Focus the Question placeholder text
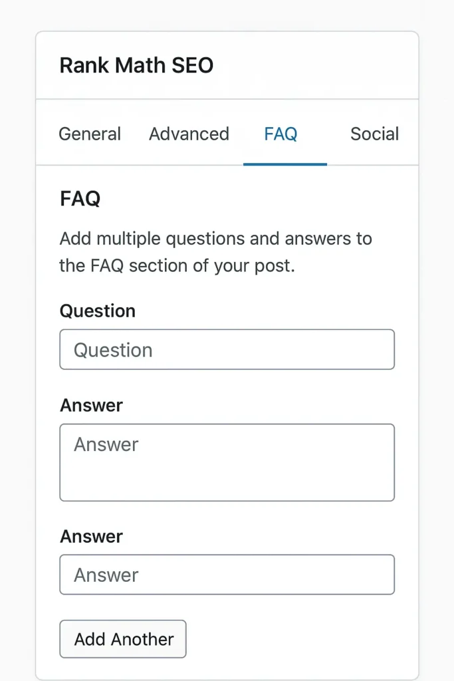The image size is (454, 681). click(114, 350)
